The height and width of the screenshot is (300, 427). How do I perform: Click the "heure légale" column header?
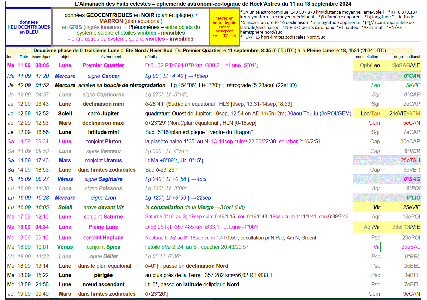click(x=41, y=57)
